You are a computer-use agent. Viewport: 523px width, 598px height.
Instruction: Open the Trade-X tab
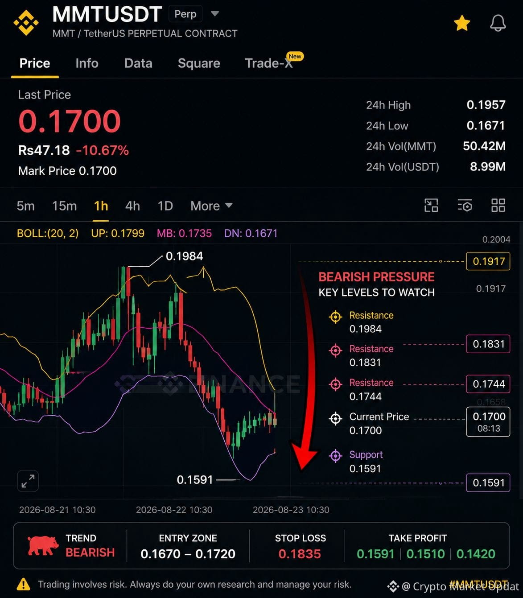pyautogui.click(x=269, y=63)
